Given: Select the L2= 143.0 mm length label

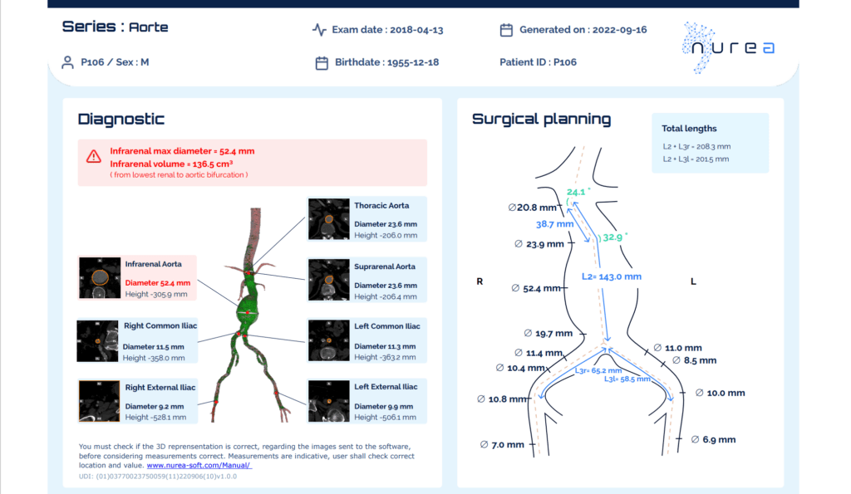Looking at the screenshot, I should [612, 276].
